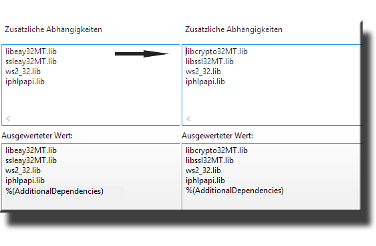Click the left scroll arrow in right edit box
This screenshot has width=376, height=246.
pyautogui.click(x=188, y=118)
